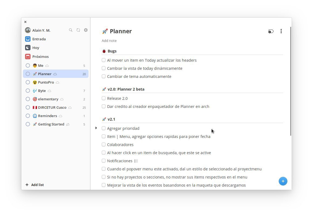Click the Bugs section header
The width and height of the screenshot is (313, 215).
click(112, 51)
